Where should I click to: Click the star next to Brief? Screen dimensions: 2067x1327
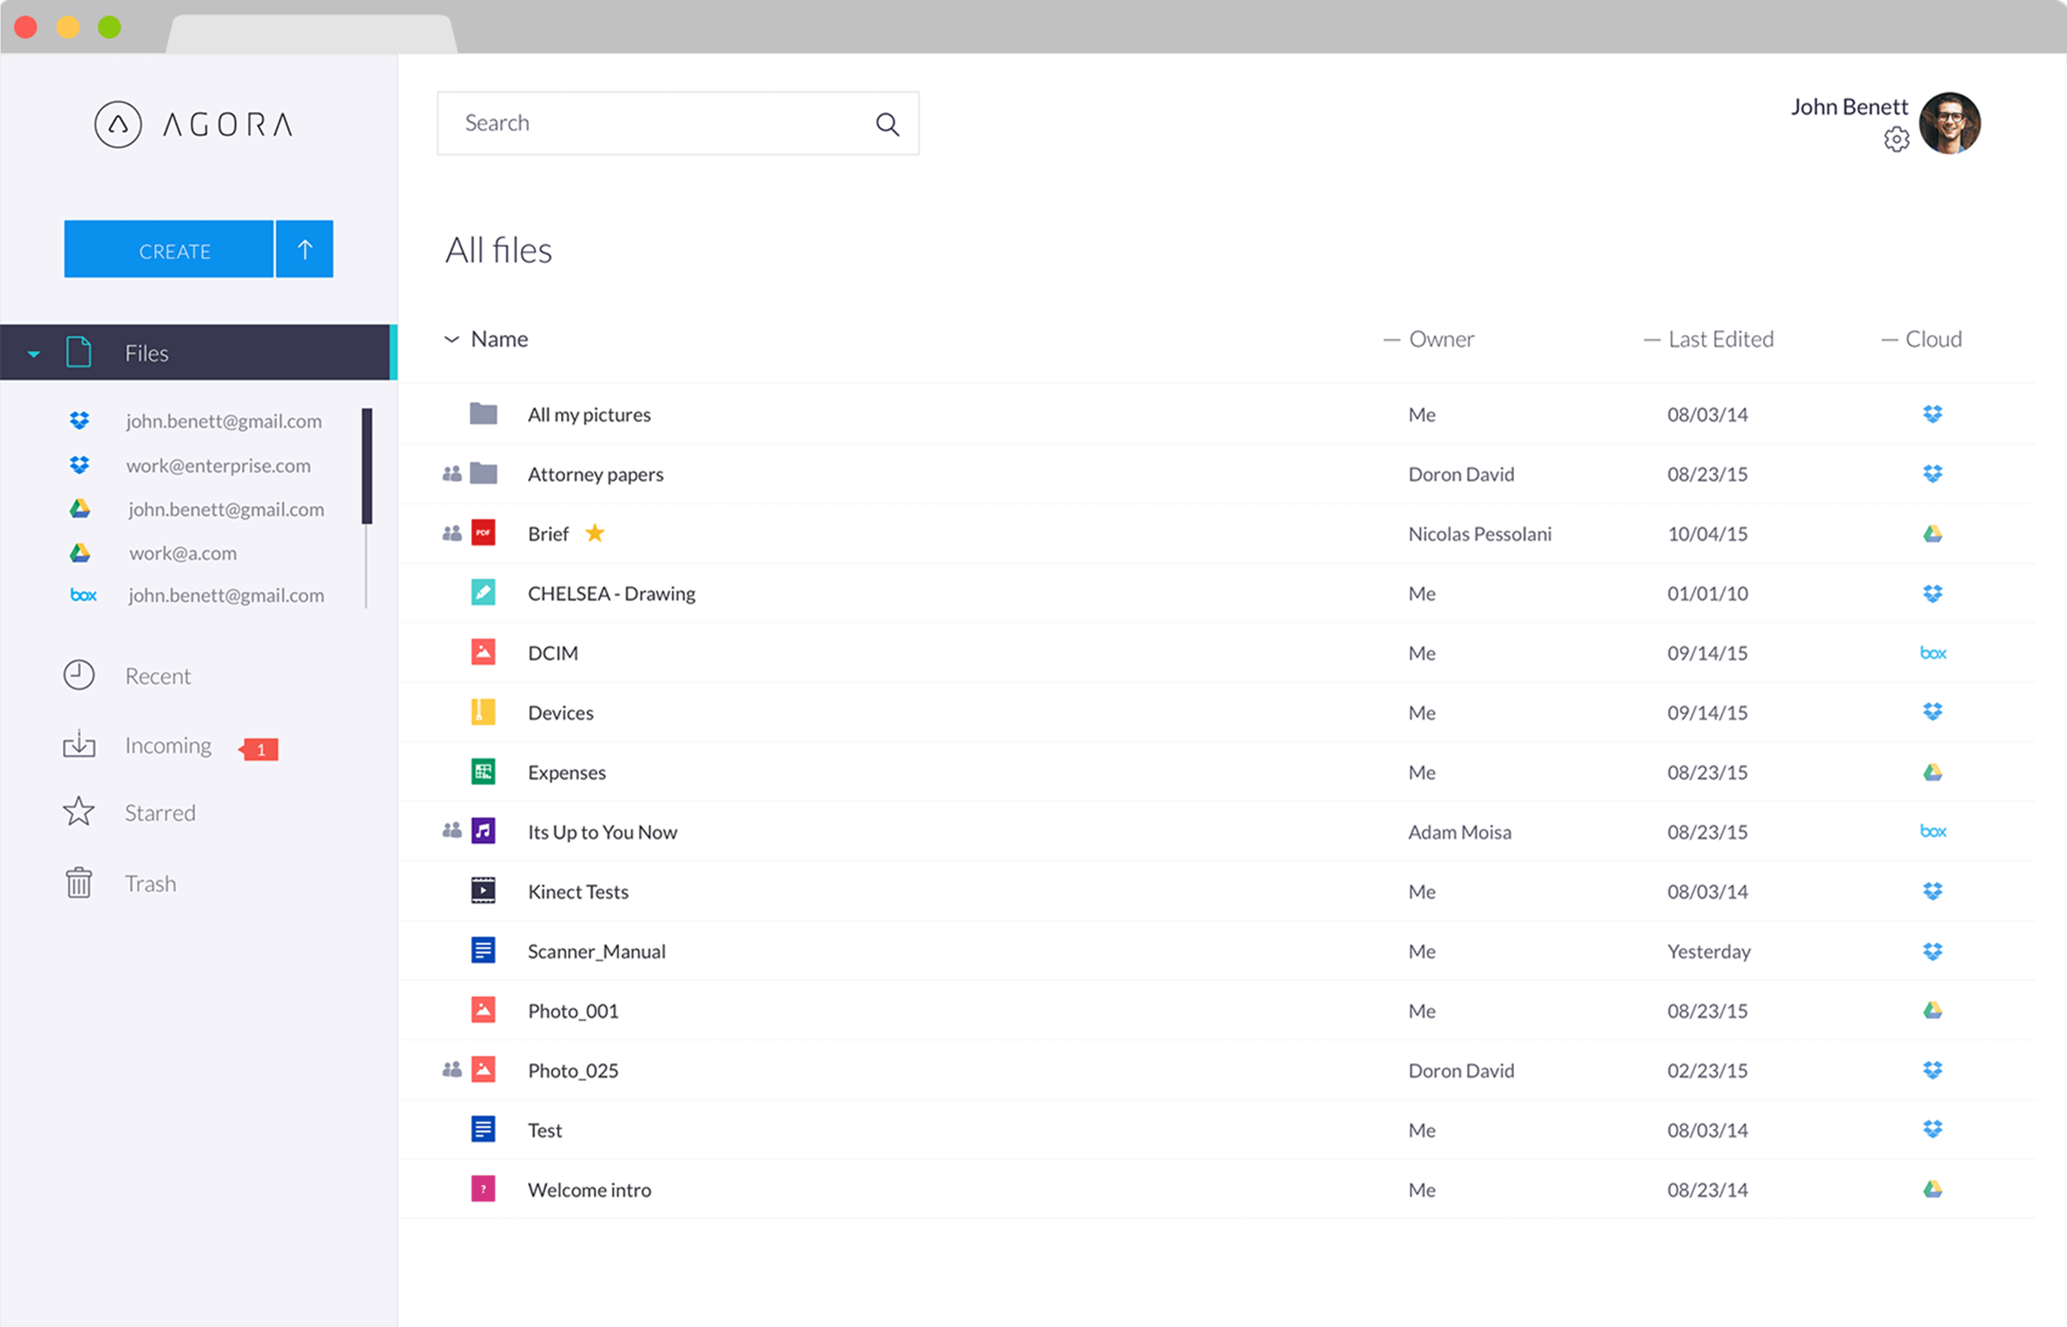pos(594,533)
